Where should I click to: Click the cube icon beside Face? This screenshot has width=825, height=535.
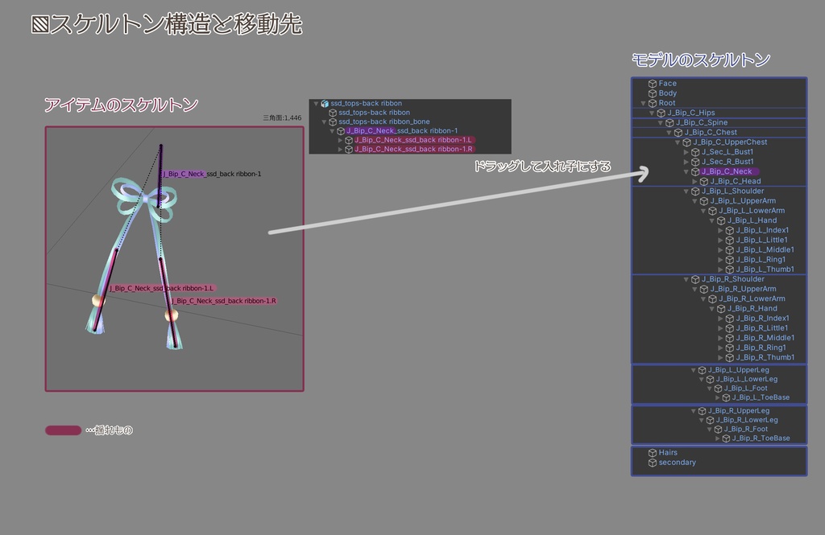click(x=653, y=84)
